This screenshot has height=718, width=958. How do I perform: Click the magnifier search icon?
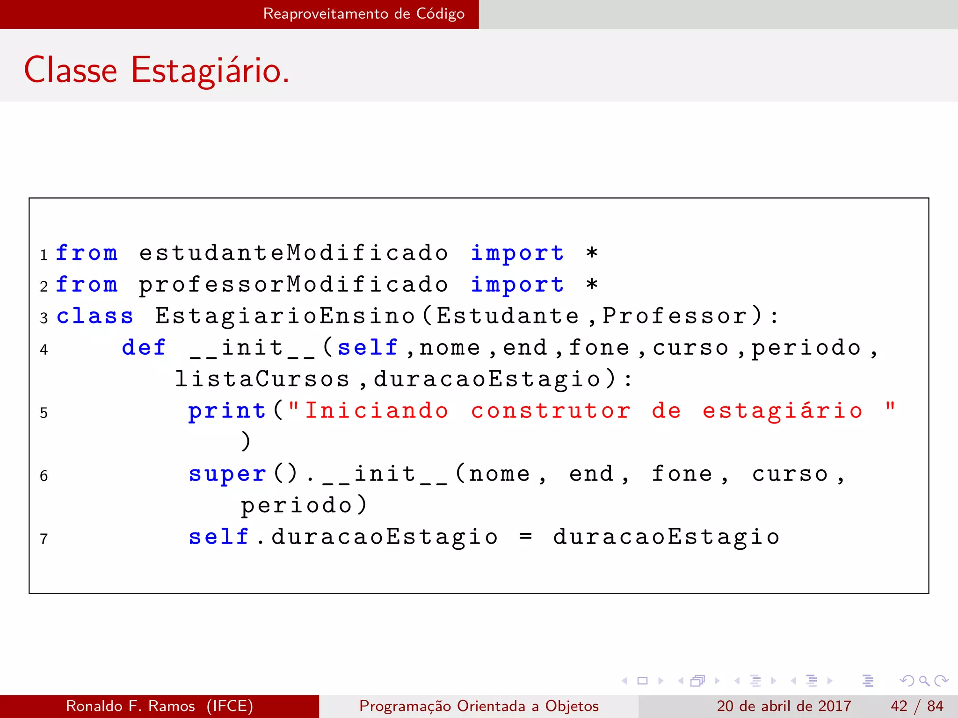[x=924, y=681]
